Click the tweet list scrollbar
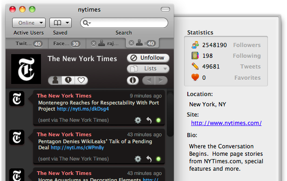This screenshot has height=181, width=287. [x=170, y=114]
